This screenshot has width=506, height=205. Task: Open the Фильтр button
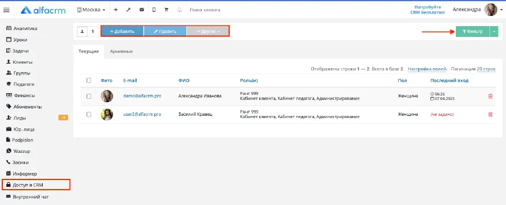[473, 32]
